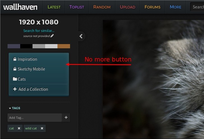Focus the Search field in header

pyautogui.click(x=197, y=7)
